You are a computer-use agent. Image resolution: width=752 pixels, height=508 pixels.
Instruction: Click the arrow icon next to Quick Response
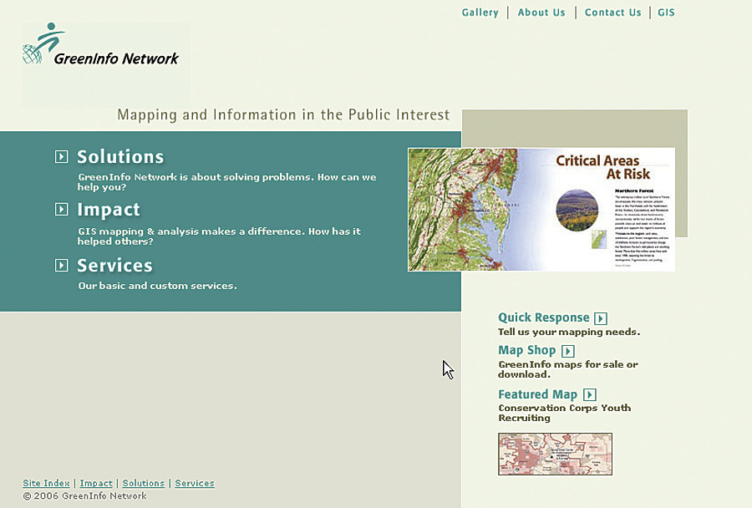tap(601, 318)
